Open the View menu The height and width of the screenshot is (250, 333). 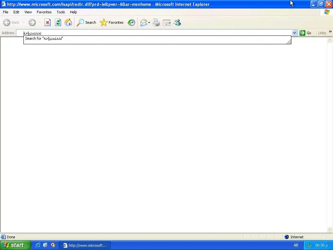pyautogui.click(x=28, y=12)
